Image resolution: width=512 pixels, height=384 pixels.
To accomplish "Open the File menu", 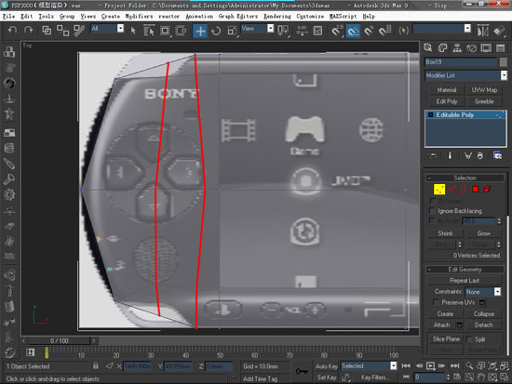I will (8, 17).
